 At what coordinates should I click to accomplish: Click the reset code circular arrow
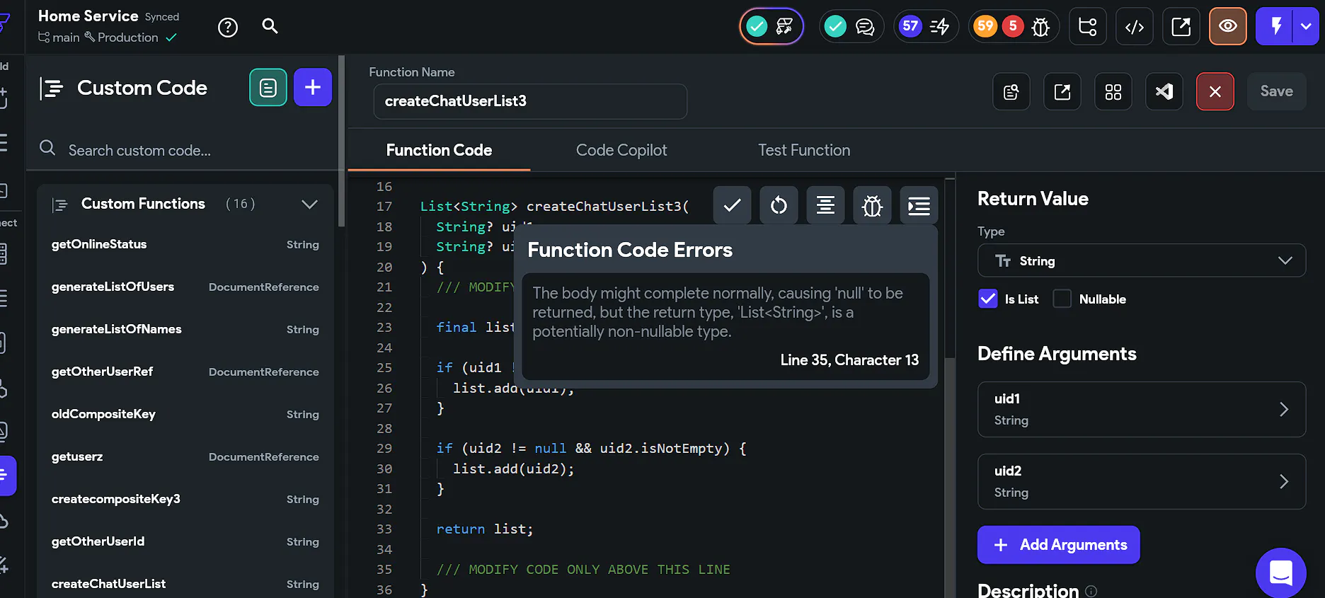779,205
